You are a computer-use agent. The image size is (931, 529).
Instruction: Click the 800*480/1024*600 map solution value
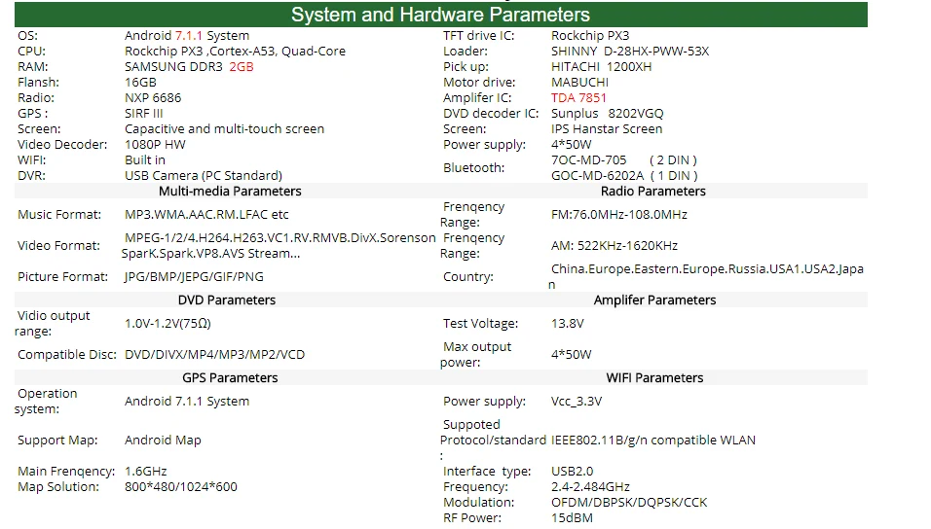[x=181, y=487]
